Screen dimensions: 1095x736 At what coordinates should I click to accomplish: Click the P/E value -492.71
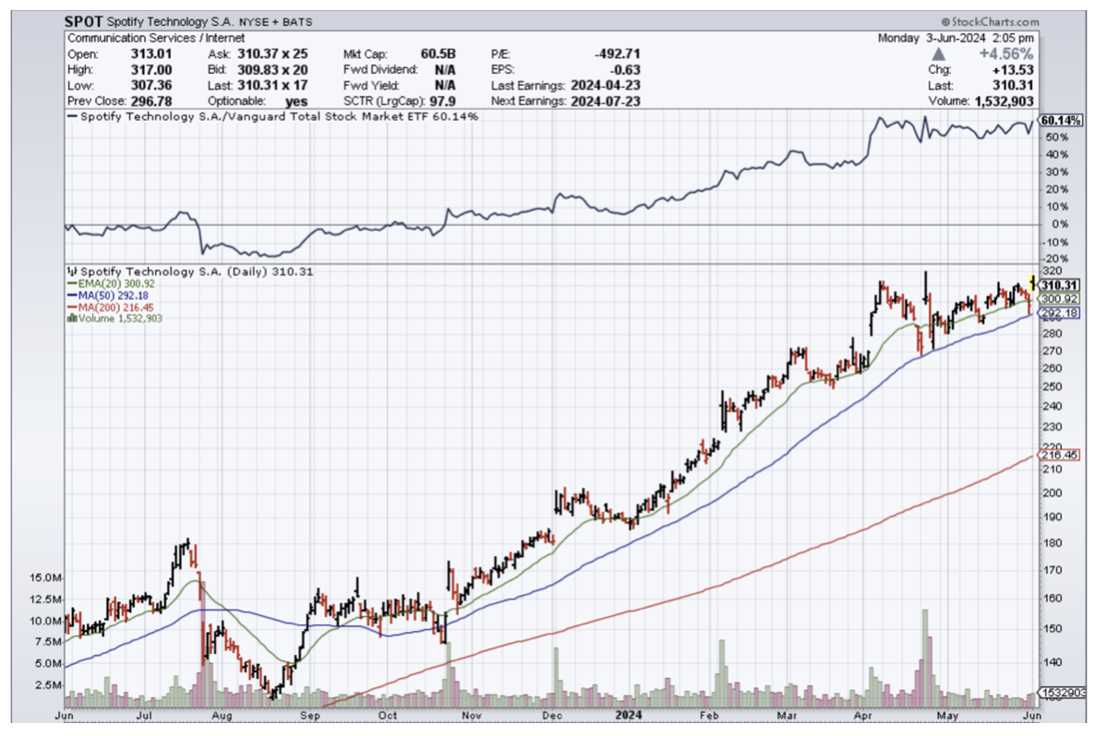click(618, 53)
